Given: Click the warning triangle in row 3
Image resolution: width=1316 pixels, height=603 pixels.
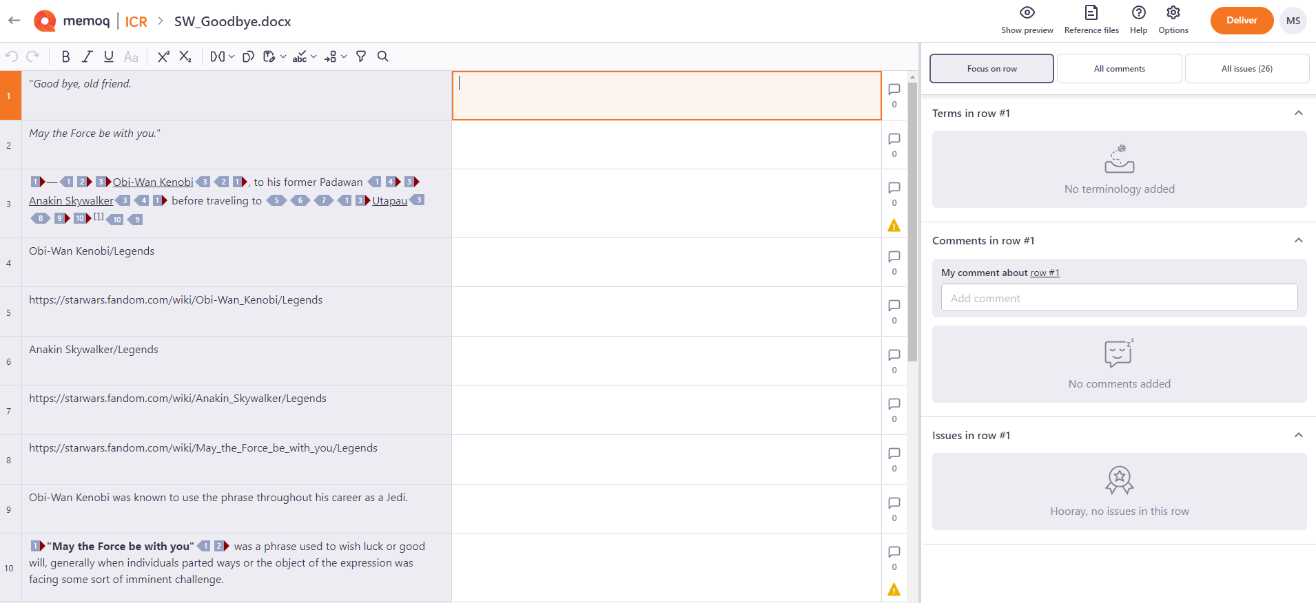Looking at the screenshot, I should [x=894, y=226].
